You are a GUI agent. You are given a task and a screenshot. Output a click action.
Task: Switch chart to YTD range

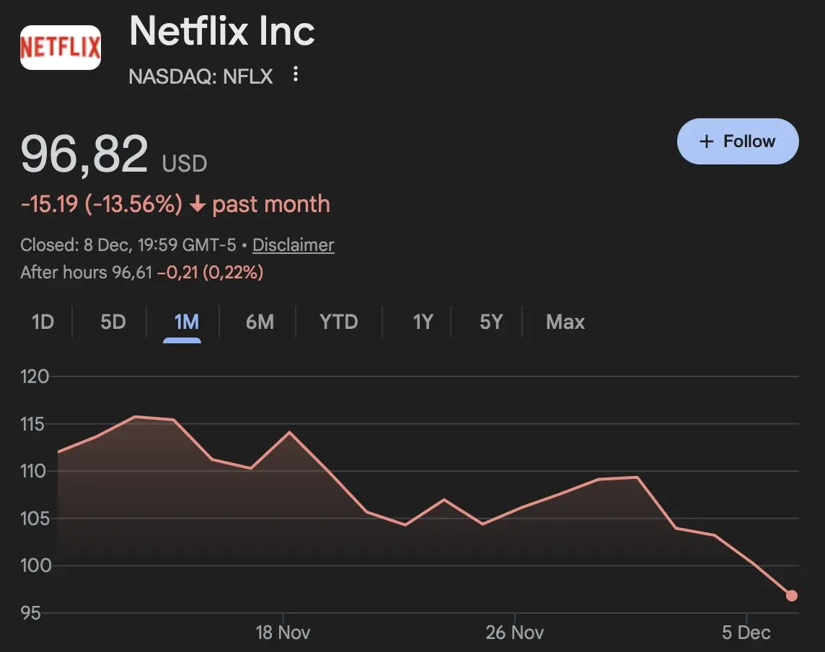click(x=338, y=322)
